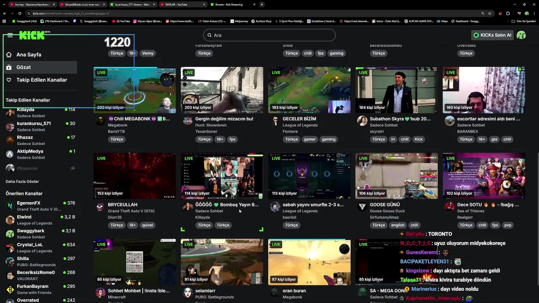Screen dimensions: 539x303
Task: Switch to Mount&Blade music browser tab
Action: [x=83, y=5]
